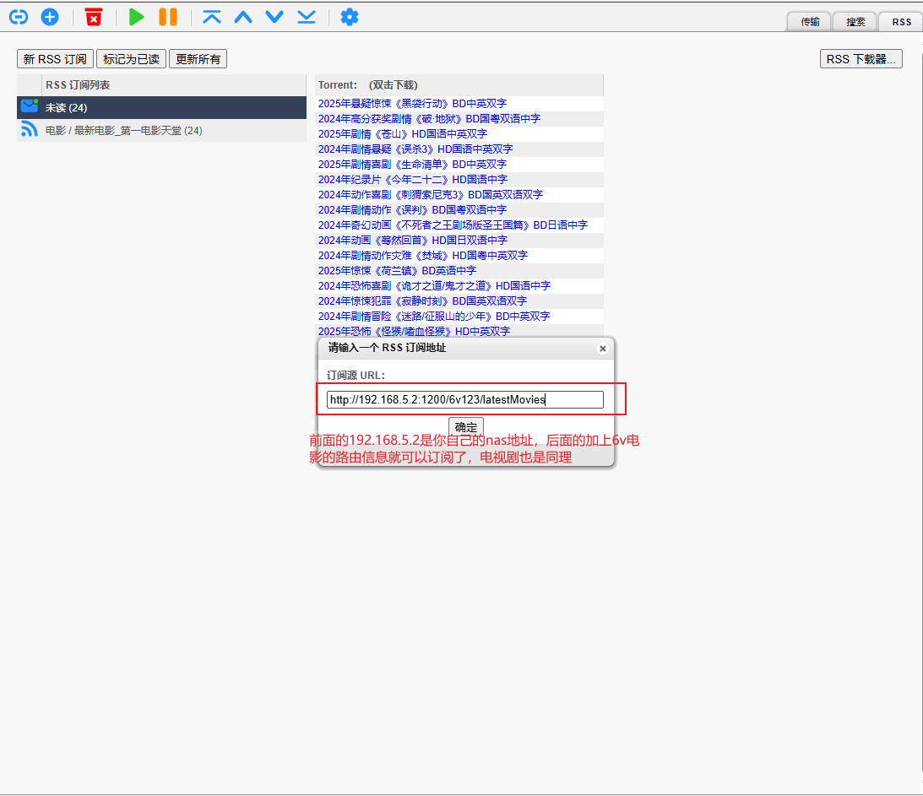The width and height of the screenshot is (923, 796).
Task: Click the 订阅源 URL input field
Action: (464, 399)
